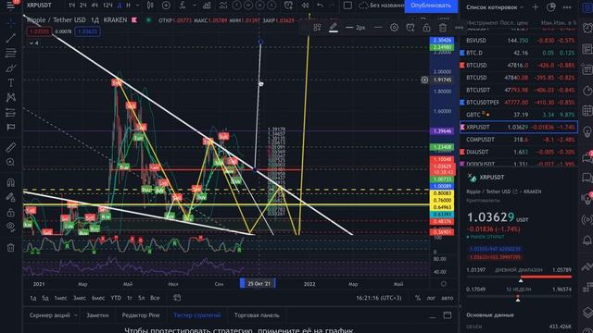Open the layout selection square icon
593x333 pixels.
point(347,6)
